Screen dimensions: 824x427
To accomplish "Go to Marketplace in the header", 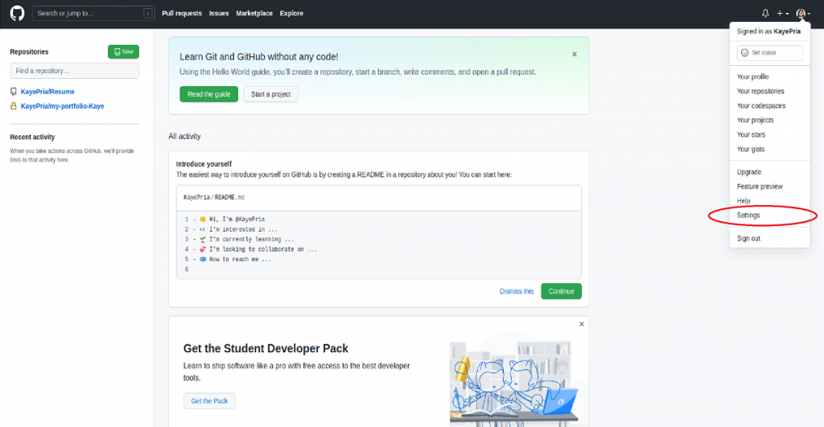I will point(254,14).
